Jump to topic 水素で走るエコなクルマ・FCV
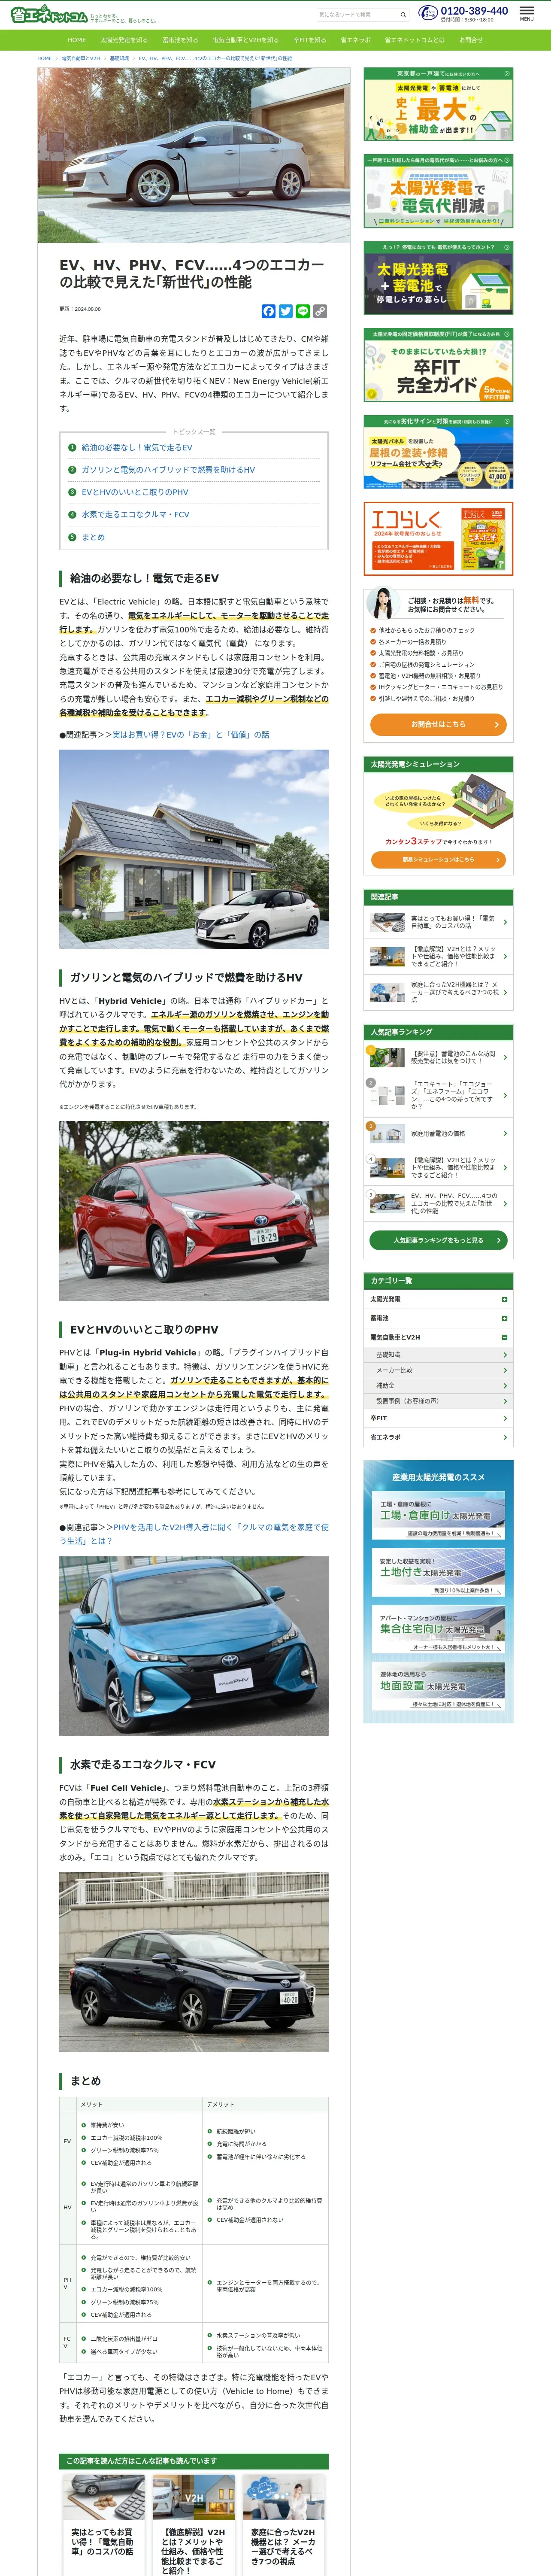The width and height of the screenshot is (551, 2576). click(x=135, y=515)
